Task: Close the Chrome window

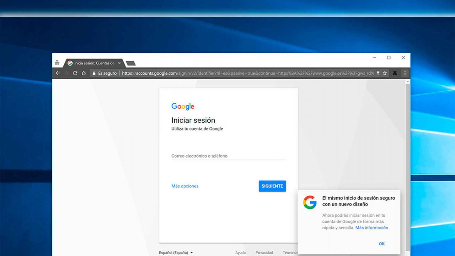Action: [403, 58]
